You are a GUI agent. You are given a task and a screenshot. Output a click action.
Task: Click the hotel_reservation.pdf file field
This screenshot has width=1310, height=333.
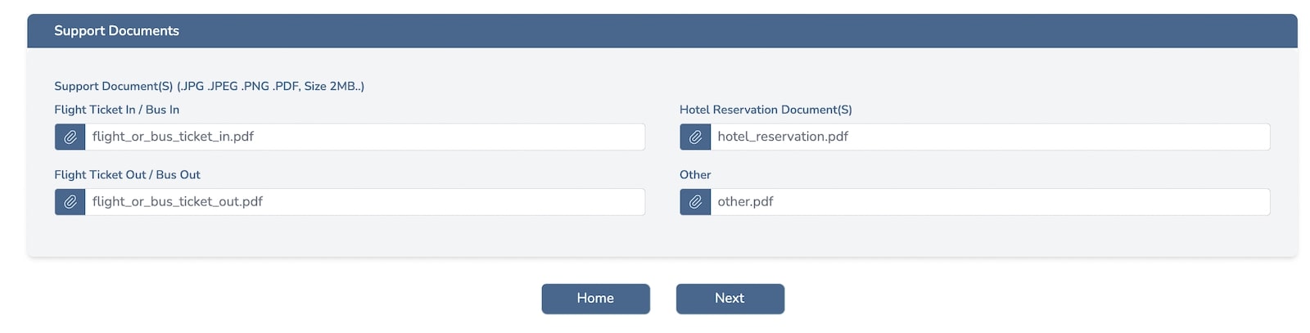click(990, 137)
